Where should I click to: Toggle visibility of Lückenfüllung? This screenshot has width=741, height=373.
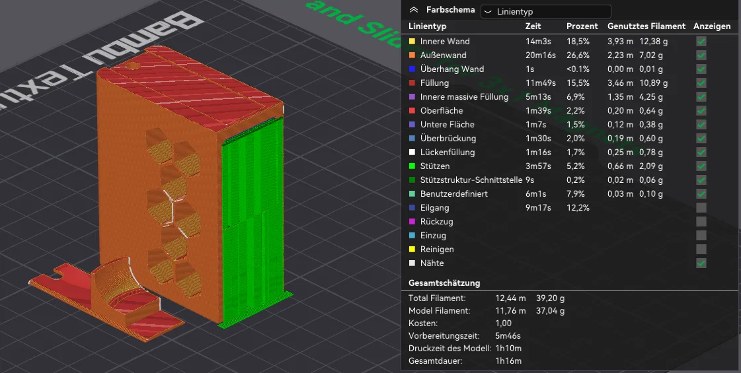(x=701, y=152)
